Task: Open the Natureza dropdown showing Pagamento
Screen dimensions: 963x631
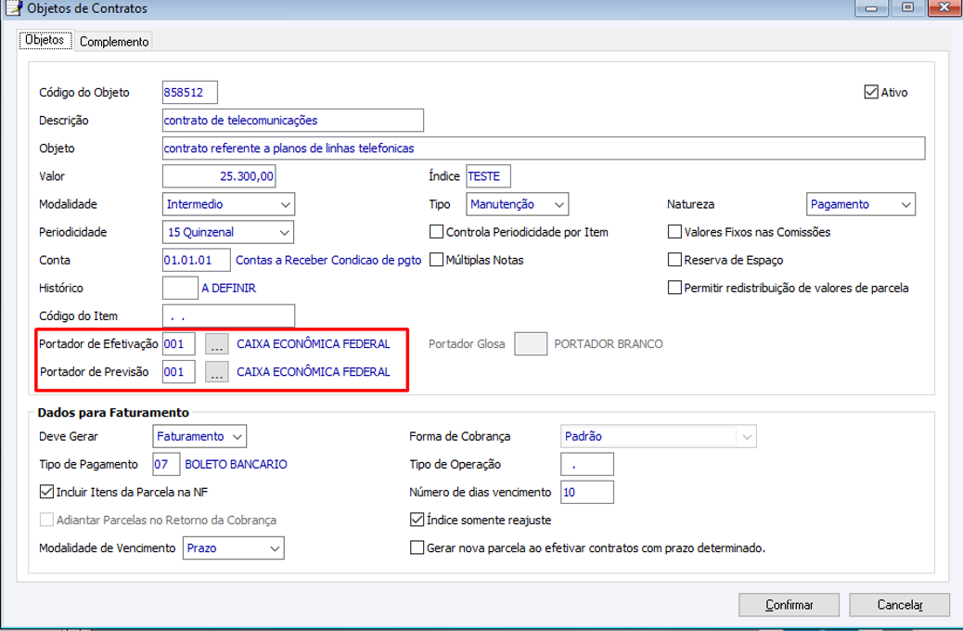Action: (x=860, y=204)
